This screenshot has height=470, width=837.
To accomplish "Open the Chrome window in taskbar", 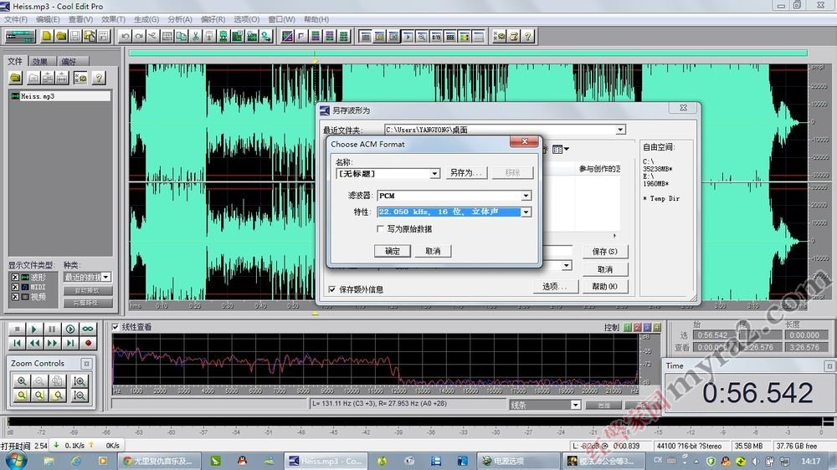I will coord(159,461).
